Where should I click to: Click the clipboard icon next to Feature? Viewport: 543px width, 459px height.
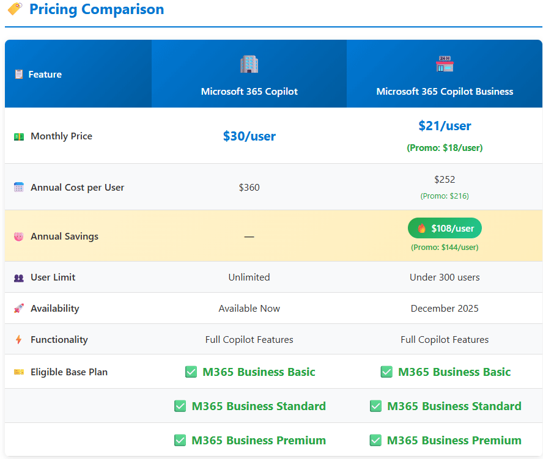pos(20,74)
